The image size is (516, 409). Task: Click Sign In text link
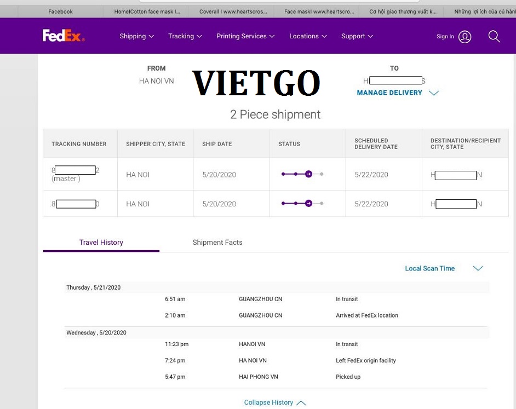445,37
